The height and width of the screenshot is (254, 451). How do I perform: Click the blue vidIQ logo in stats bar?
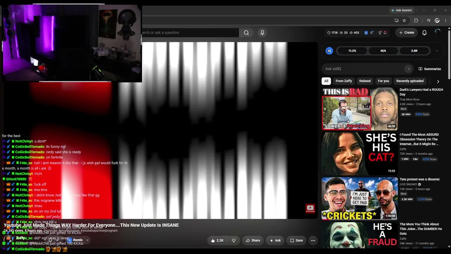(x=329, y=51)
